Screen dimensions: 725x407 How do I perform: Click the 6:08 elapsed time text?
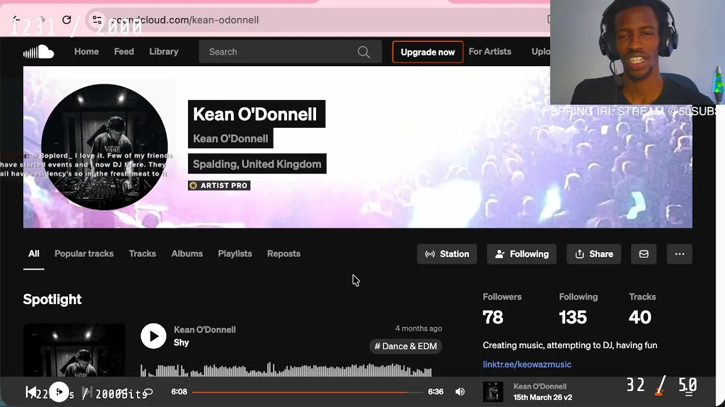(179, 392)
